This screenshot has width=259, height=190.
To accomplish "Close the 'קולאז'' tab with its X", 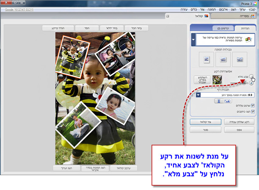I will [168, 16].
